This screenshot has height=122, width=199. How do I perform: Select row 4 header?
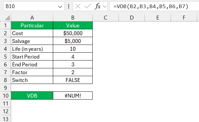point(5,49)
